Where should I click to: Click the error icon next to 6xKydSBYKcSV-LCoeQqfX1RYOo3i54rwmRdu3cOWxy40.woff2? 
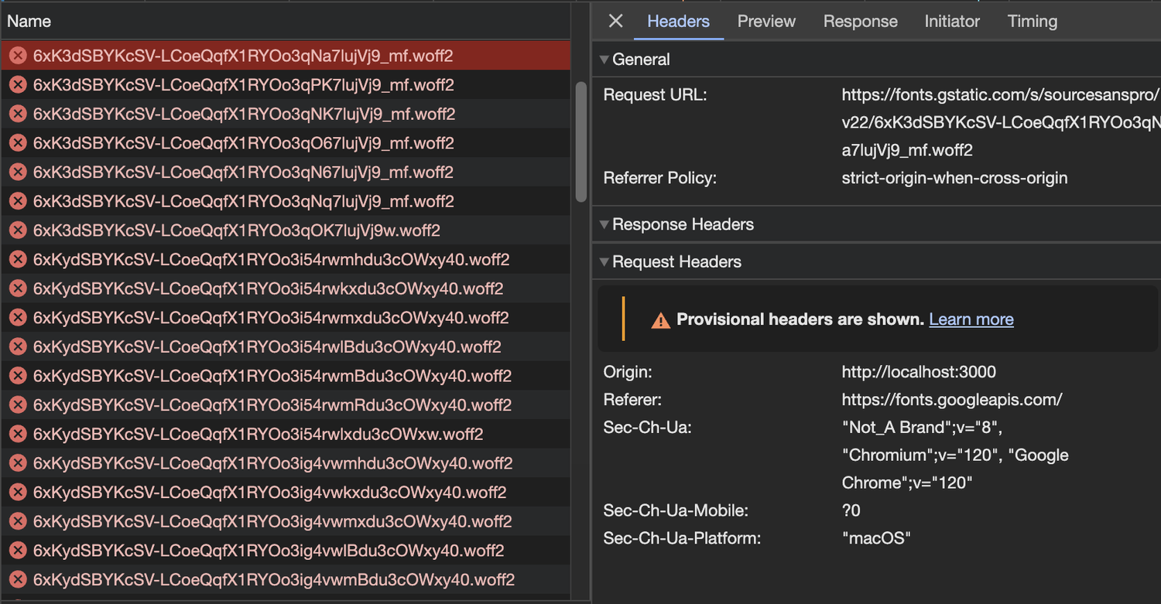click(x=18, y=404)
